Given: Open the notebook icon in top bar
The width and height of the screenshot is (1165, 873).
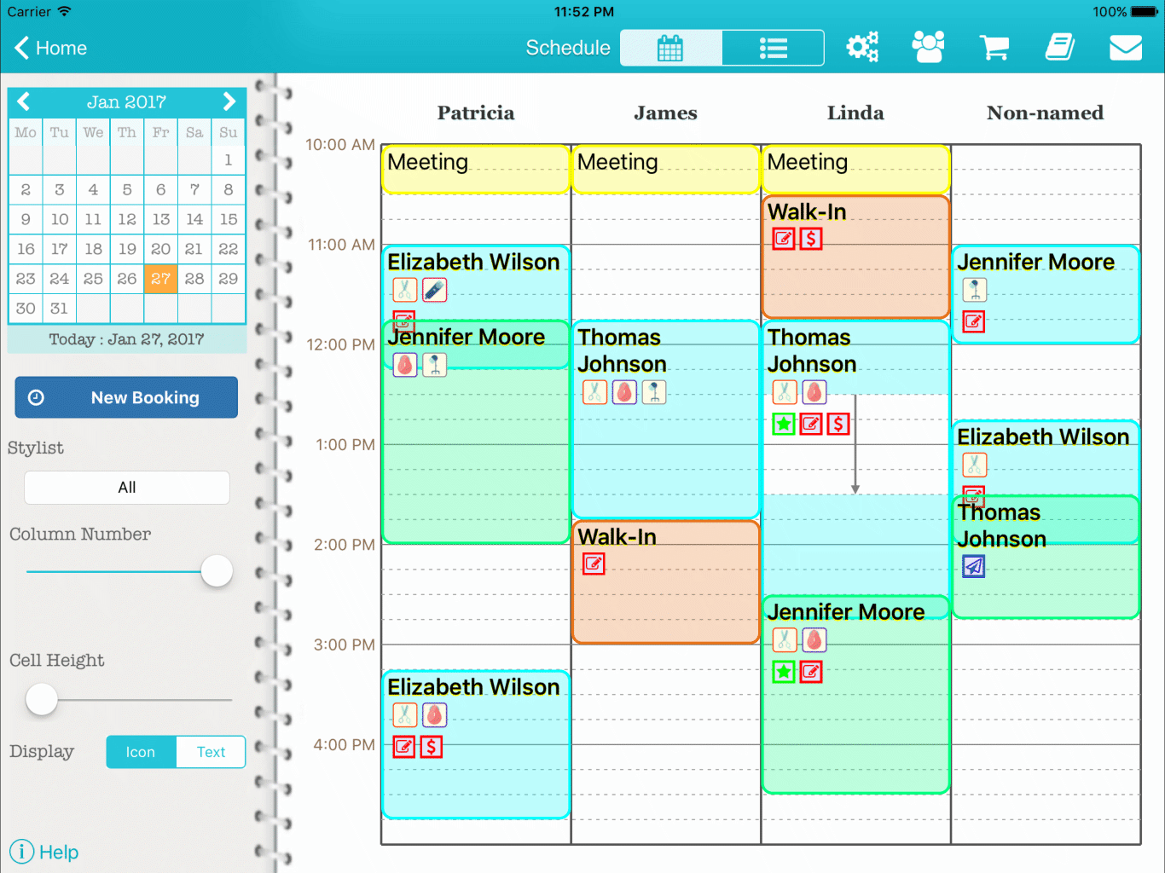Looking at the screenshot, I should pos(1060,48).
